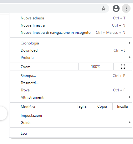Click the three-dot Chrome menu button

(x=126, y=8)
